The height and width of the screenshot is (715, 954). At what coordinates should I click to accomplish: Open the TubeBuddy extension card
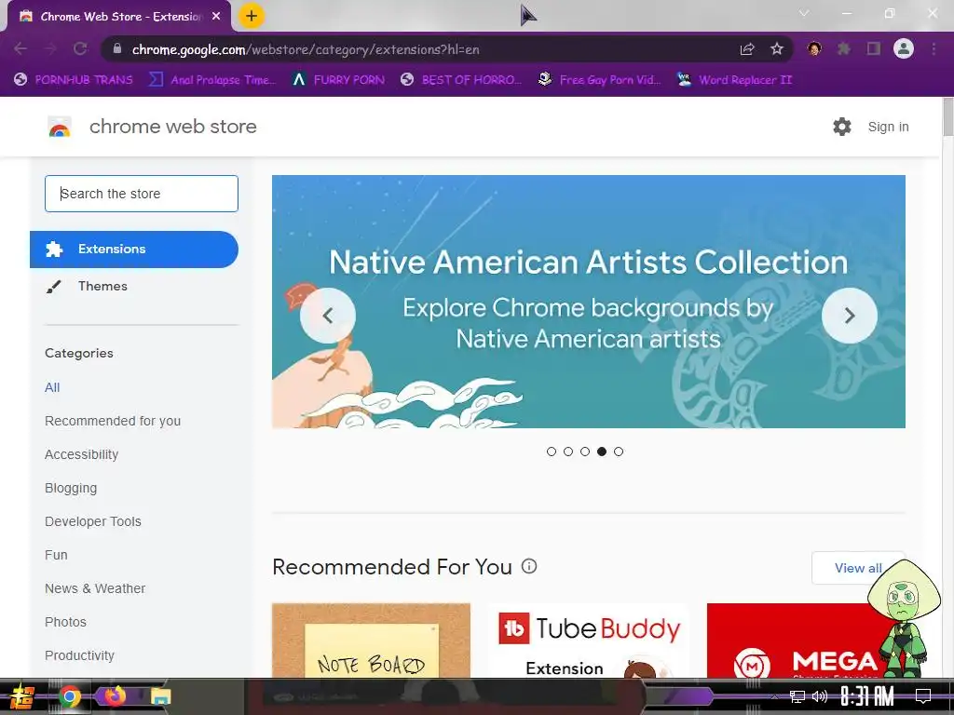click(x=589, y=641)
